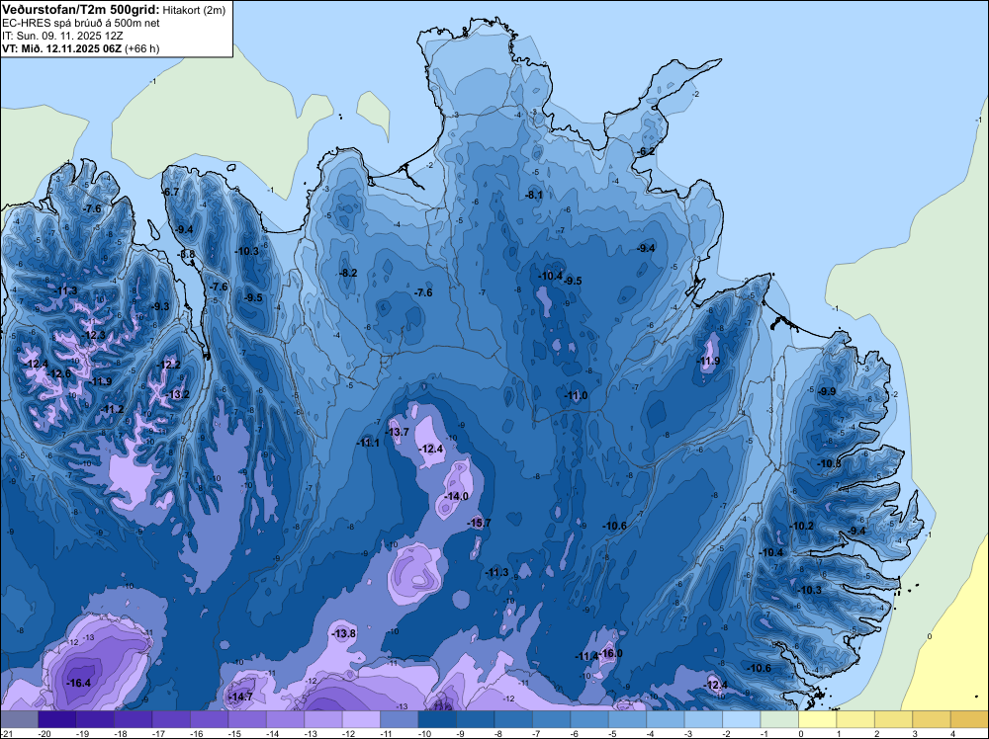Click the -14.7 temperature value
Screen dimensions: 989x739
(241, 697)
